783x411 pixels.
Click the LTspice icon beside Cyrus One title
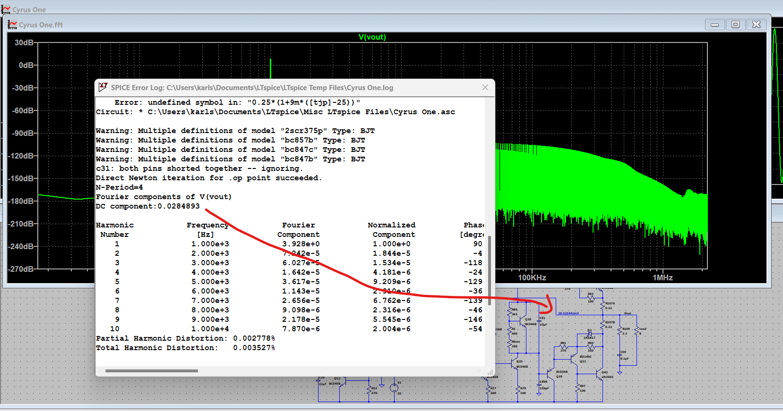(6, 9)
